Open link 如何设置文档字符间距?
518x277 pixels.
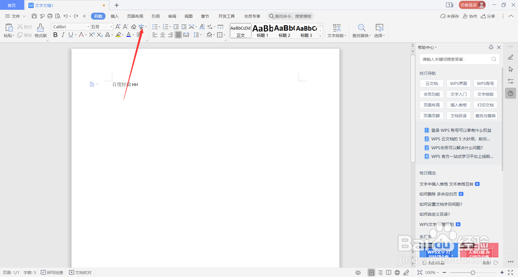pos(441,204)
